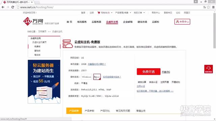Open the 建站市场 nav item

coord(142,22)
